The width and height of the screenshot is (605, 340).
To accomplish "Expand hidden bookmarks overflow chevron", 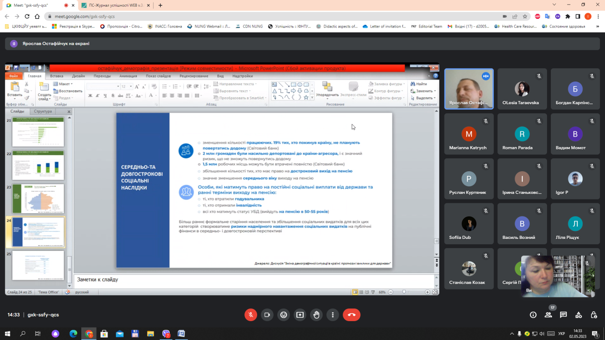I will coord(597,26).
